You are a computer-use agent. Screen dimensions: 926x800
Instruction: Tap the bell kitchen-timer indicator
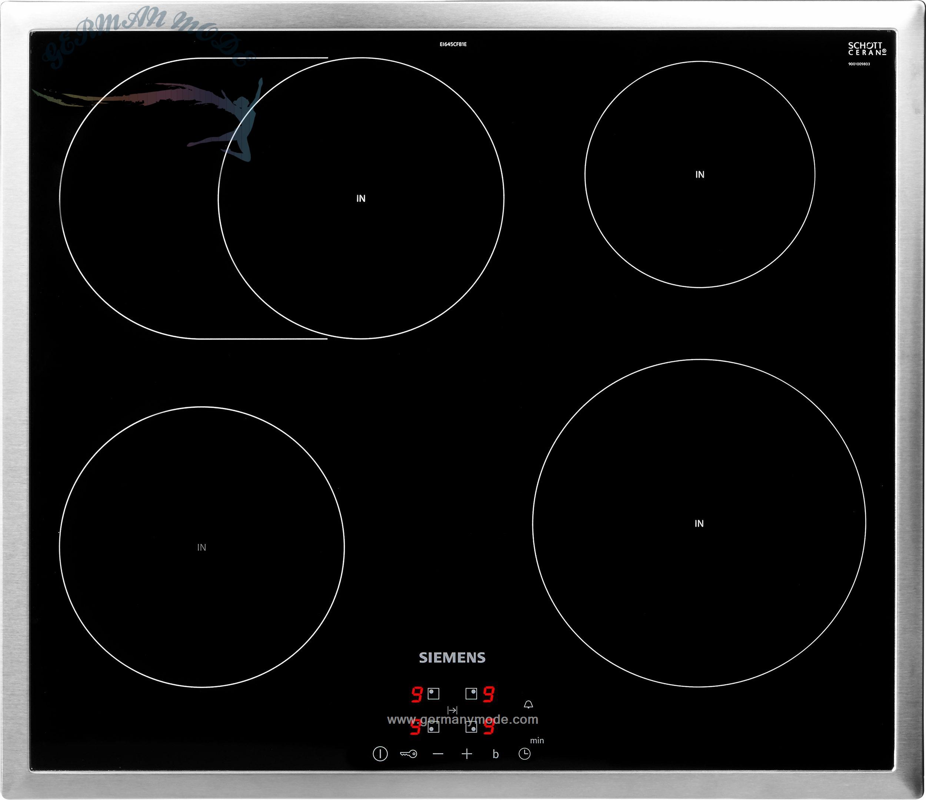[529, 705]
